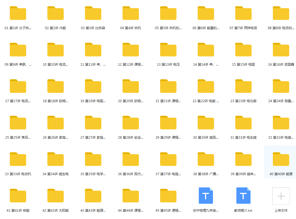Screen dimensions: 296x219
Task: Open the 15 第15讲 电阻 folder
Action: (x=243, y=50)
